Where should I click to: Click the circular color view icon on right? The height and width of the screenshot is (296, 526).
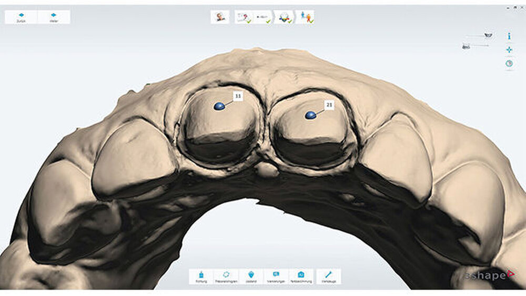(509, 64)
